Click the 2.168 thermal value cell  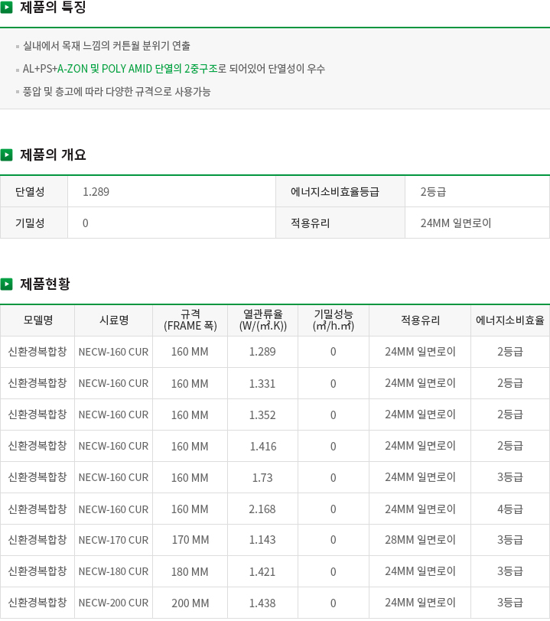(262, 509)
